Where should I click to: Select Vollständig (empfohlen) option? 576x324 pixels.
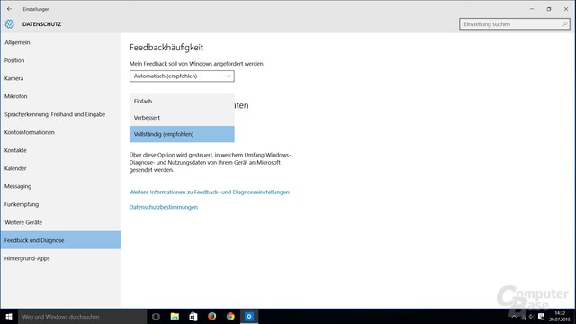tap(182, 134)
